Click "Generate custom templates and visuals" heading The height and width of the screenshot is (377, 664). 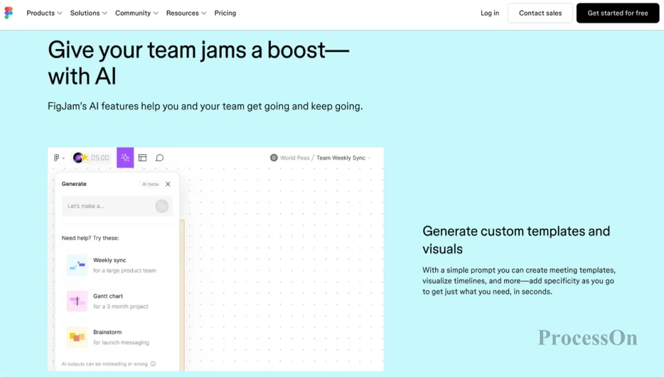tap(516, 240)
